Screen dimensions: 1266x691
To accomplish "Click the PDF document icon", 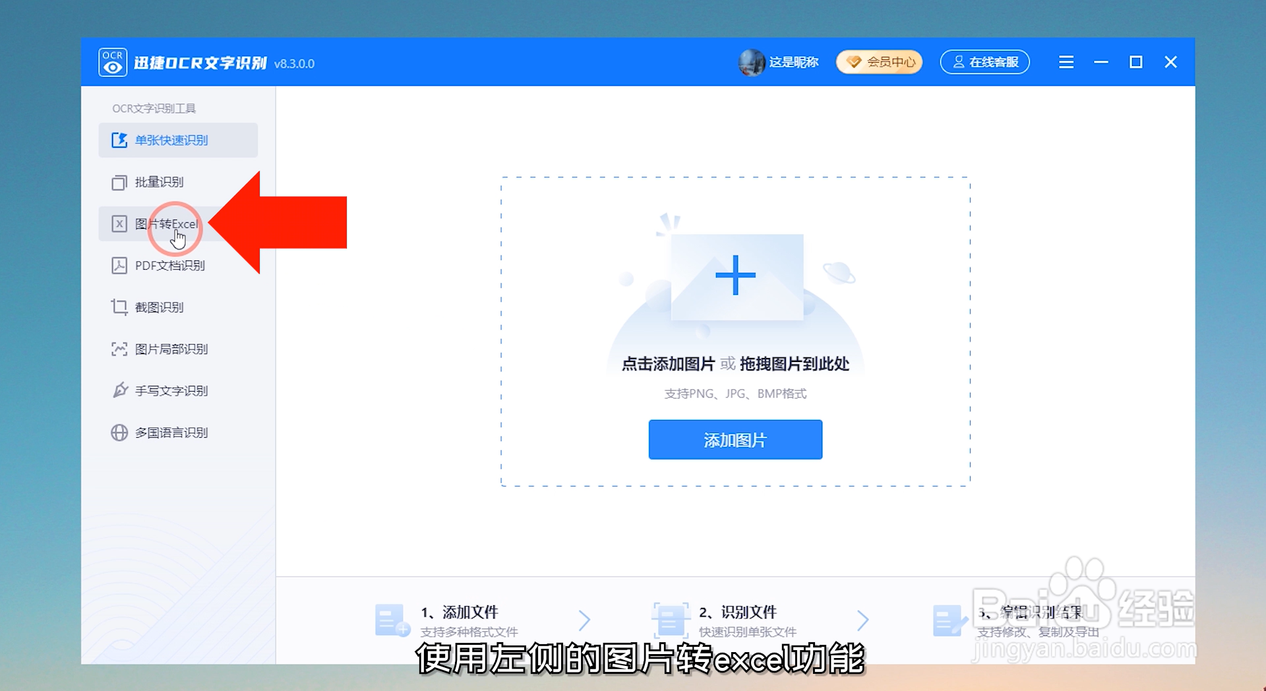I will coord(119,265).
